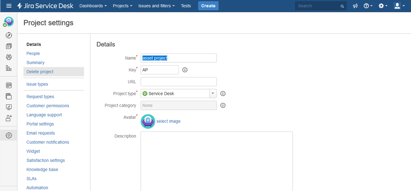Screen dimensions: 411x191
Task: Open the People settings page
Action: [x=33, y=53]
